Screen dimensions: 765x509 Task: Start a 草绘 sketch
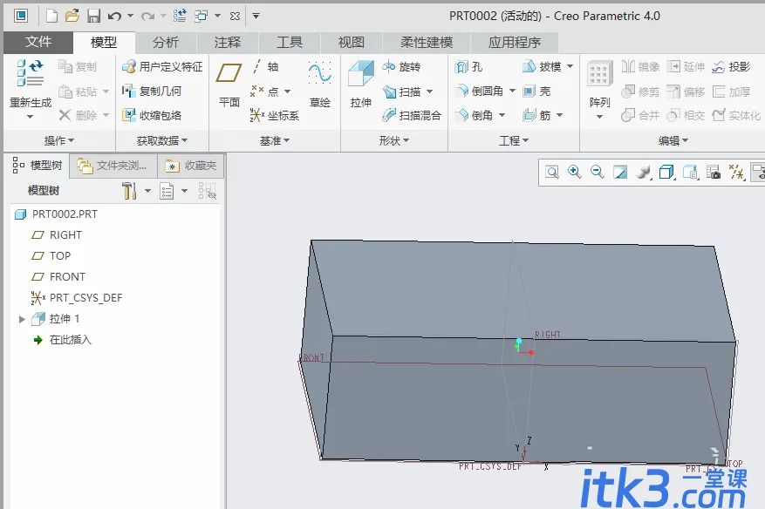(319, 84)
